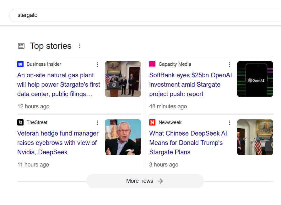This screenshot has width=281, height=205.
Task: Open SoftBank eyes $25bn OpenAI investment article
Action: coord(191,85)
